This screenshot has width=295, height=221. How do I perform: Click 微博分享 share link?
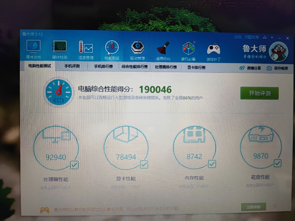[250, 68]
